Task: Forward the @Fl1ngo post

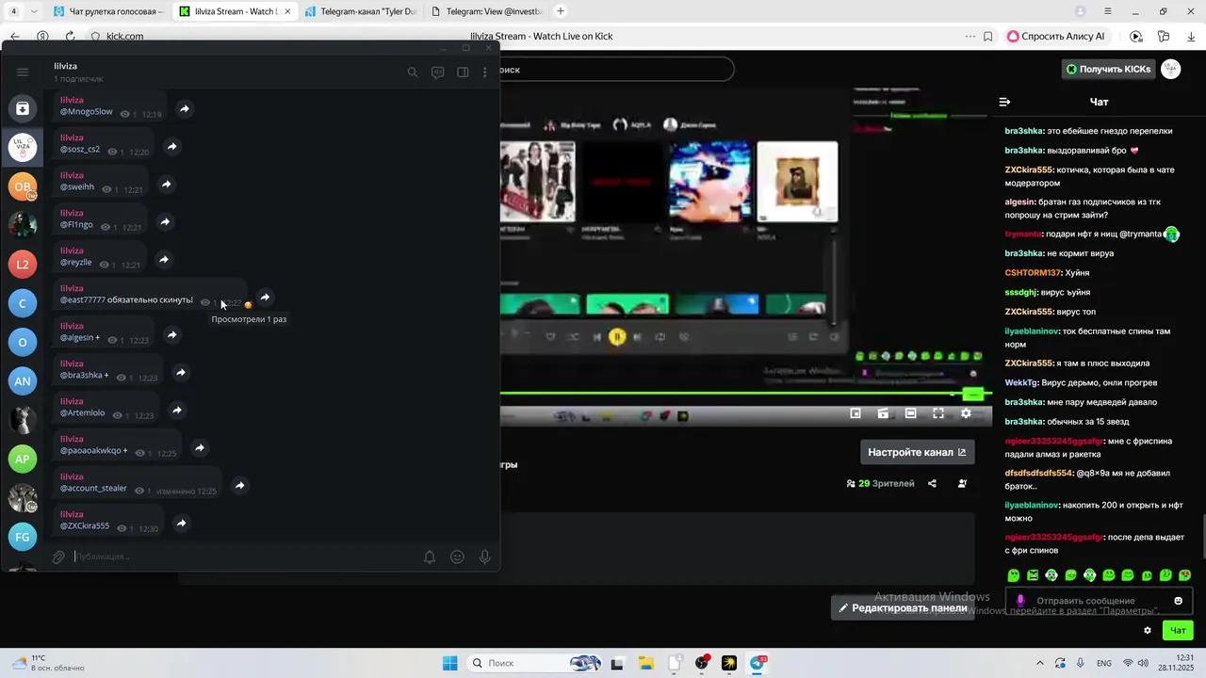Action: (165, 222)
